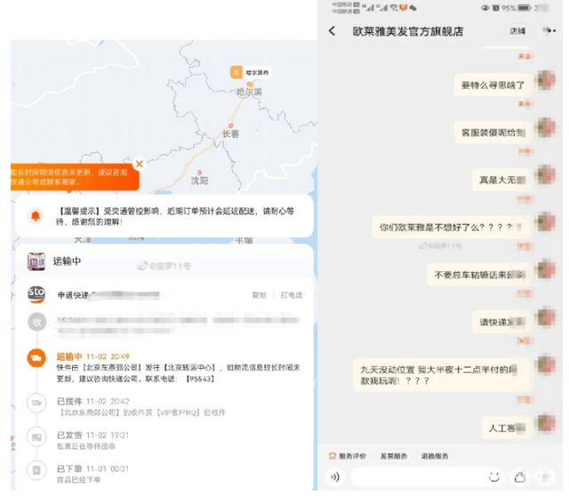Open the 店铺 shop page button
The image size is (569, 496).
[517, 31]
